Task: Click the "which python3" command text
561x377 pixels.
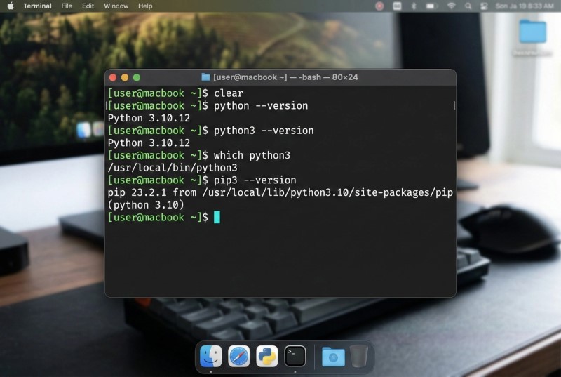Action: 252,155
